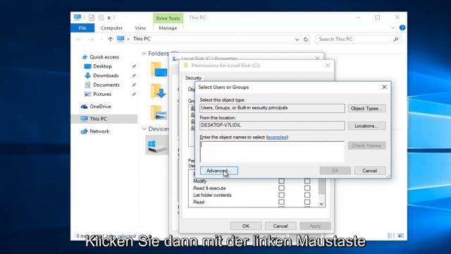Screen dimensions: 451x254
Task: Open Object Types in Select Users dialog
Action: [366, 108]
